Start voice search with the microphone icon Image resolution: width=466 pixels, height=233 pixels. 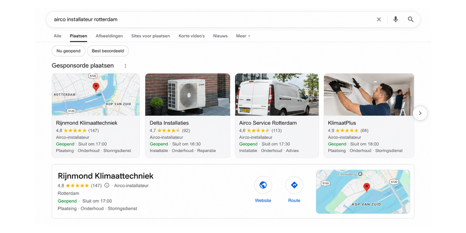(395, 19)
